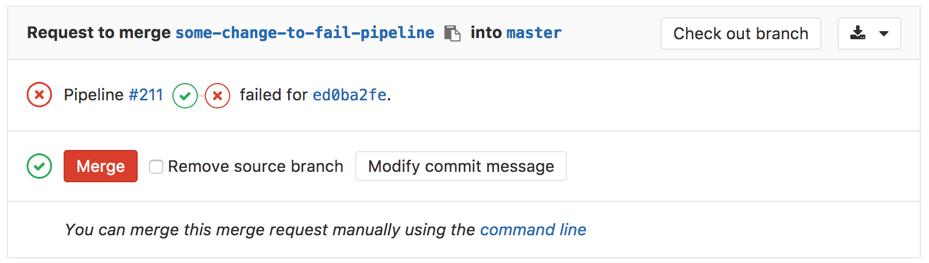Click the large red failed pipeline status icon
929x263 pixels.
(39, 95)
